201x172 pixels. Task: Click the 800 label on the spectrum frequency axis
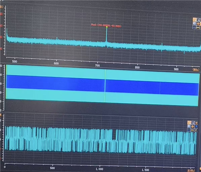click(137, 67)
